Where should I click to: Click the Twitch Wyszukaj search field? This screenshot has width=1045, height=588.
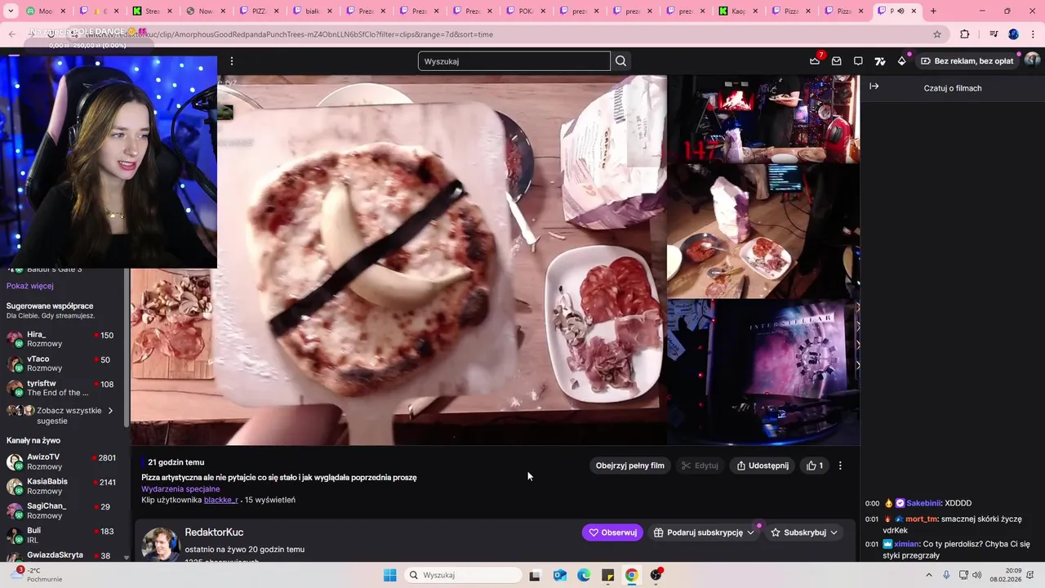coord(514,61)
